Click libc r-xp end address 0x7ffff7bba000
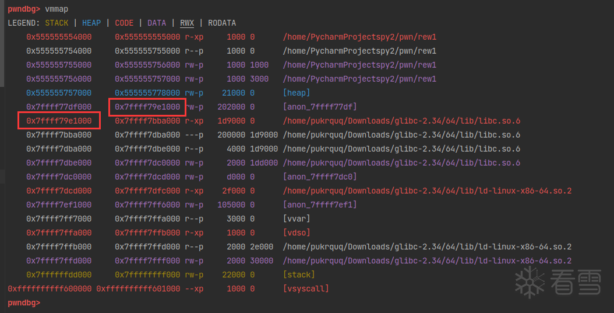Screen dimensions: 614x313 (147, 121)
